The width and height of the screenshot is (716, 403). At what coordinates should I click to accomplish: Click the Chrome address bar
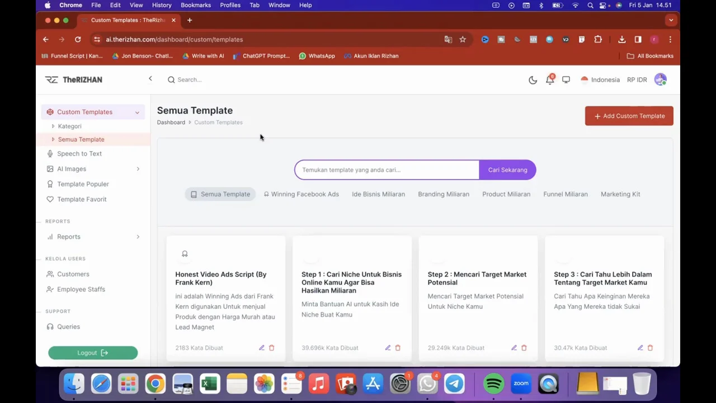pos(268,39)
